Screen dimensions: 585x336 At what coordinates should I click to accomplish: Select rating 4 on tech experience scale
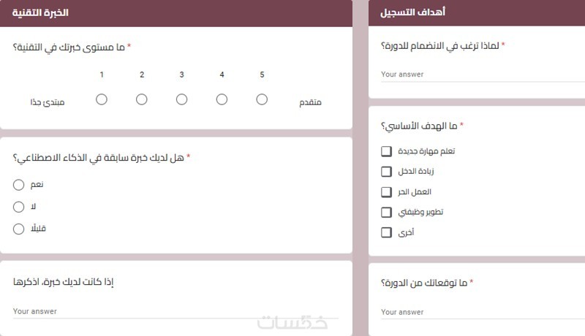(x=222, y=99)
